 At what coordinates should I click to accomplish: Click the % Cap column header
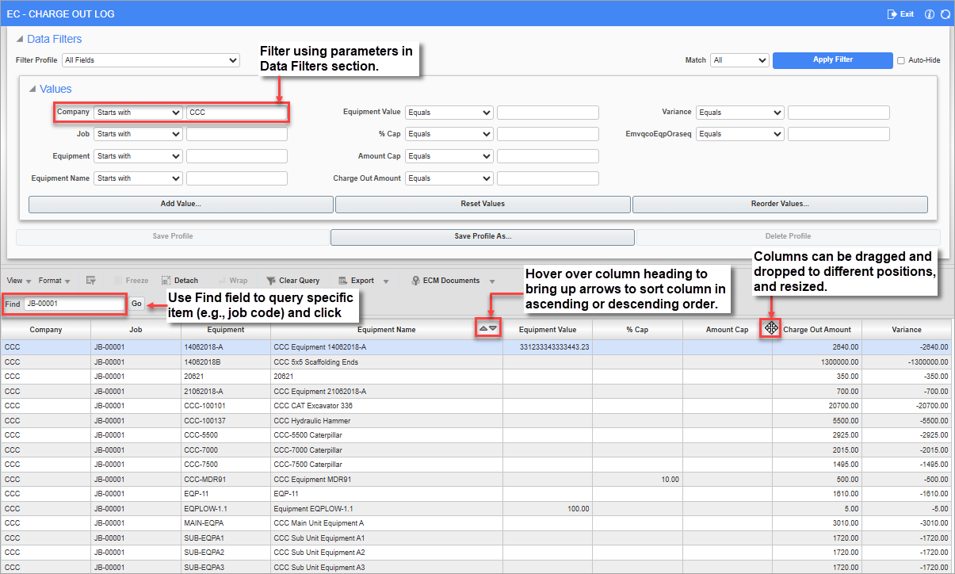[637, 330]
